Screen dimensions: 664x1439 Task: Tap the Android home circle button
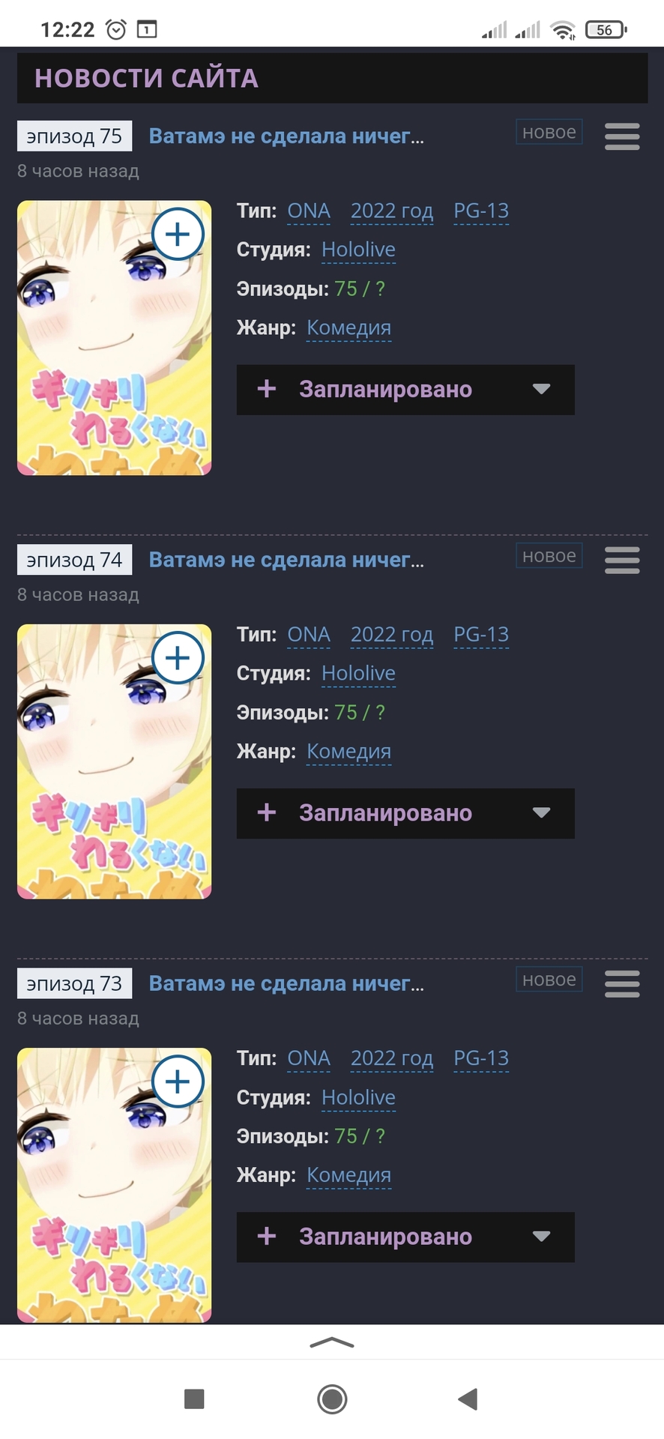tap(332, 1399)
